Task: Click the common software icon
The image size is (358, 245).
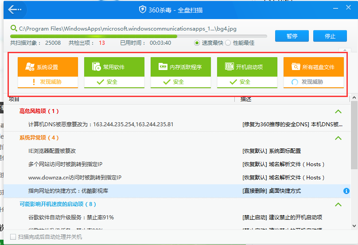Action: pos(96,67)
